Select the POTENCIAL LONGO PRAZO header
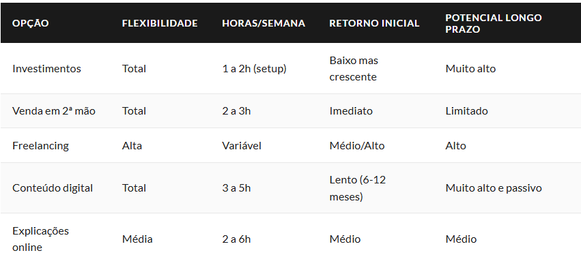 [494, 23]
